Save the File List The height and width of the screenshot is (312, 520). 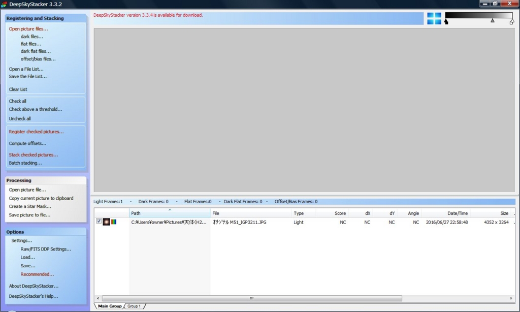[28, 76]
